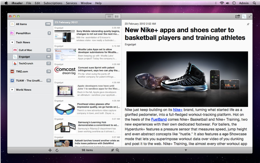The height and width of the screenshot is (163, 260).
Task: Expand the World News folder
Action: coord(12,90)
